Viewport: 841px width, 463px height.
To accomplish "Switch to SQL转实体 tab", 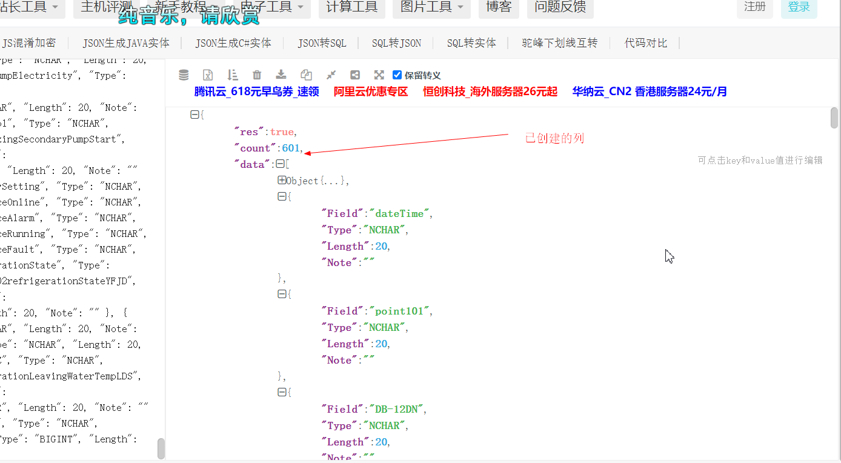I will point(471,43).
